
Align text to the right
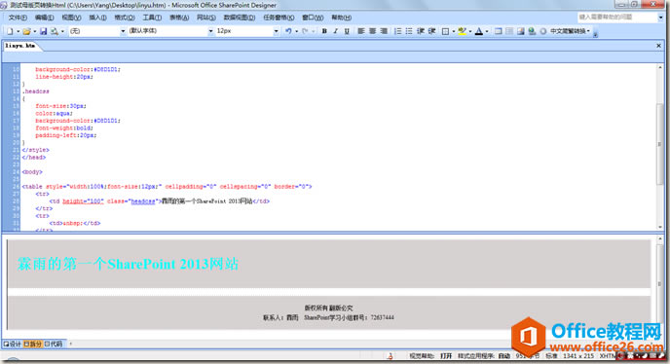[384, 31]
